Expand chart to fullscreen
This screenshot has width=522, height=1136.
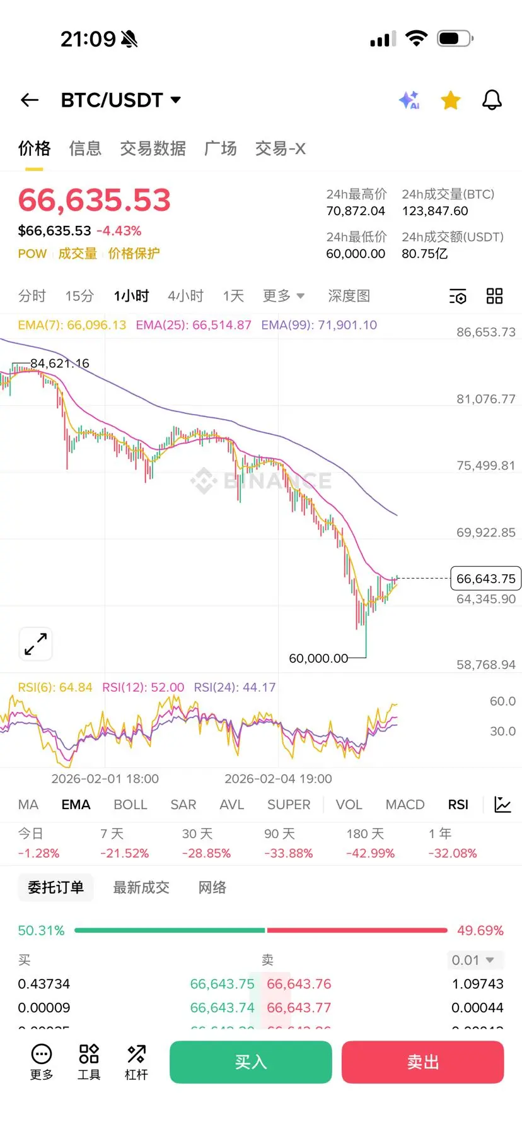[36, 644]
